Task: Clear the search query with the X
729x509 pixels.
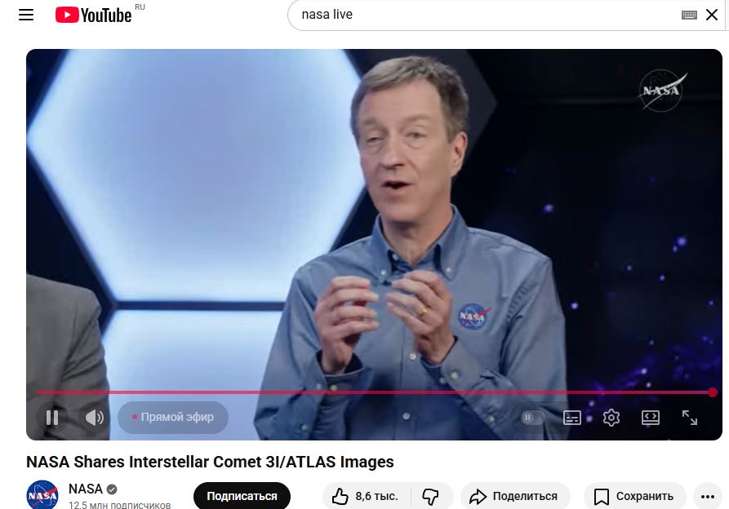Action: (711, 15)
